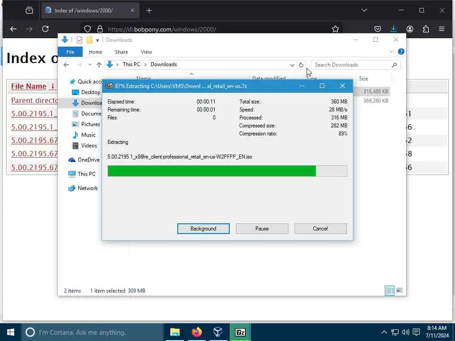The image size is (455, 341).
Task: Open Windows Start menu
Action: coord(11,332)
